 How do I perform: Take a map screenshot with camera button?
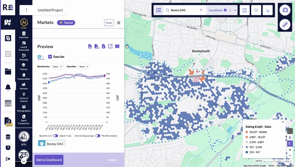tap(285, 10)
